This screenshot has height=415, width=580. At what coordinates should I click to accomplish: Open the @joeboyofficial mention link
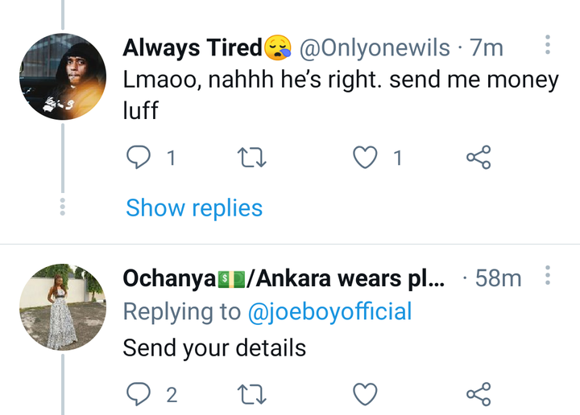(329, 312)
